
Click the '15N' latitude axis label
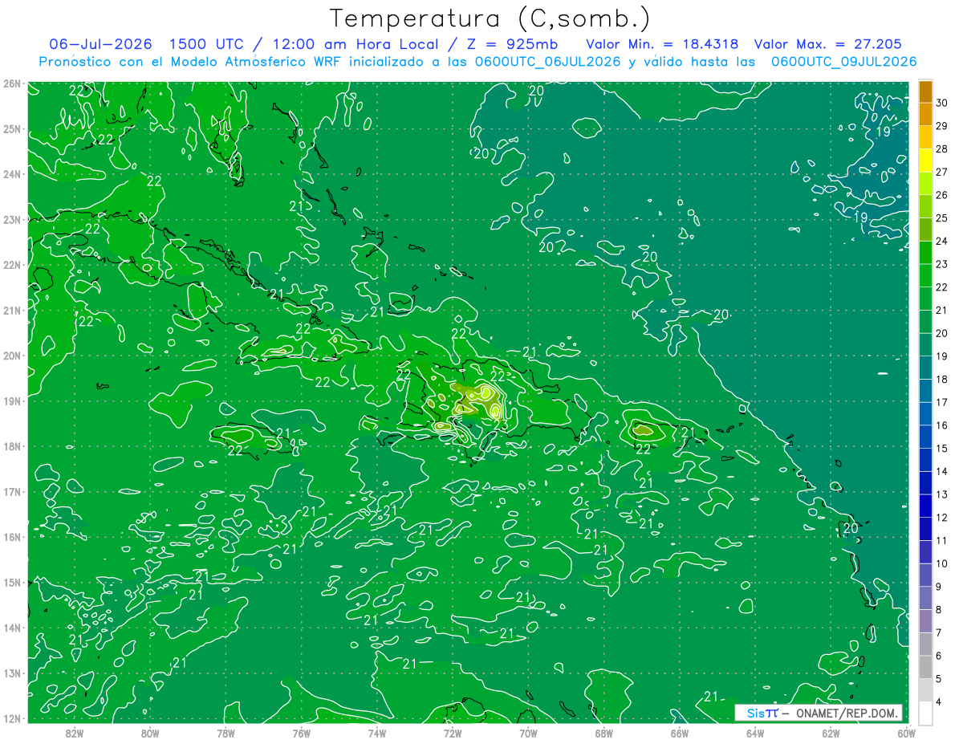[11, 582]
